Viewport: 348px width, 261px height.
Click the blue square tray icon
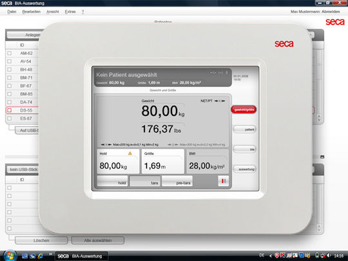point(301,255)
